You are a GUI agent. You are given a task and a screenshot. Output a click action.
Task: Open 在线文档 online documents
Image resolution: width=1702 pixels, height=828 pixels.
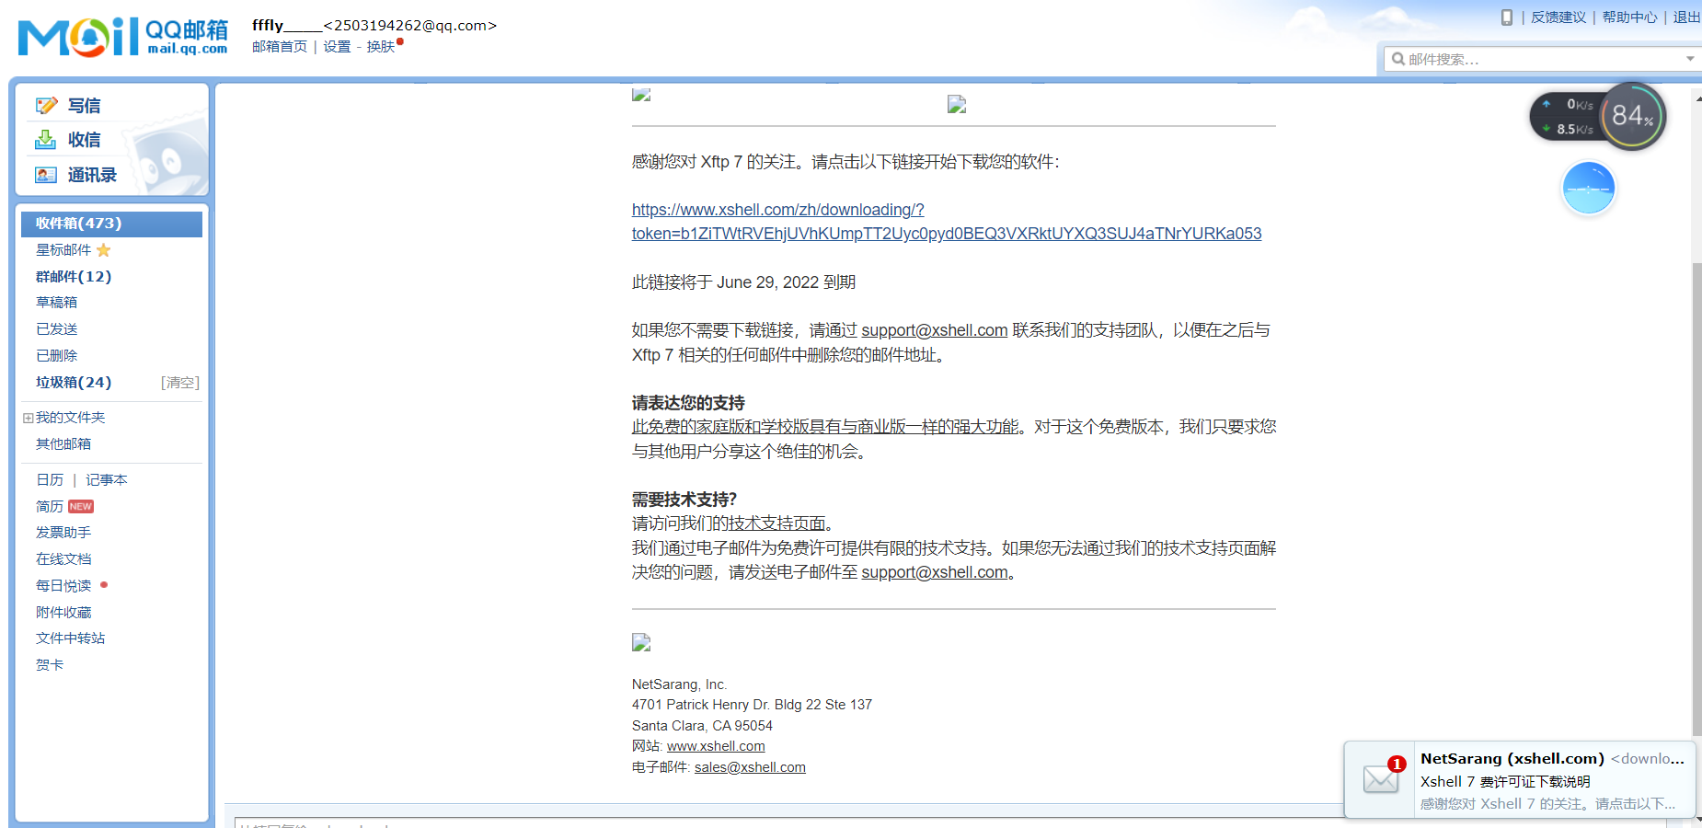[63, 559]
